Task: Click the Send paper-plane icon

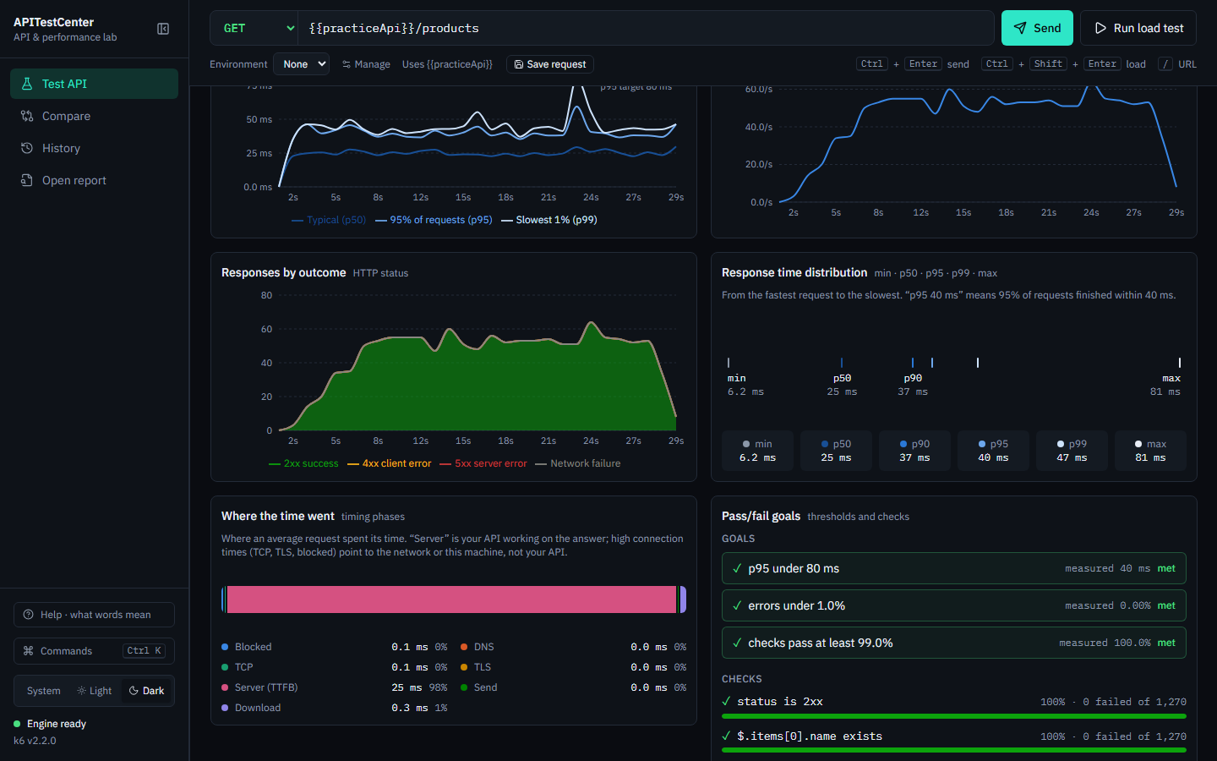Action: [x=1020, y=28]
